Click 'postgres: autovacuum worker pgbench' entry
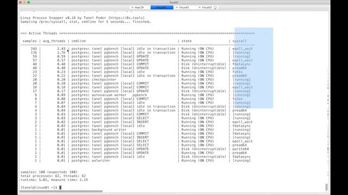Screen dimensions: 348x195 pyautogui.click(x=109, y=95)
